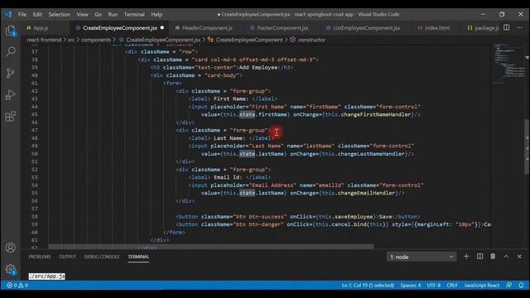Open the Selection menu
Image resolution: width=530 pixels, height=298 pixels.
click(x=59, y=15)
